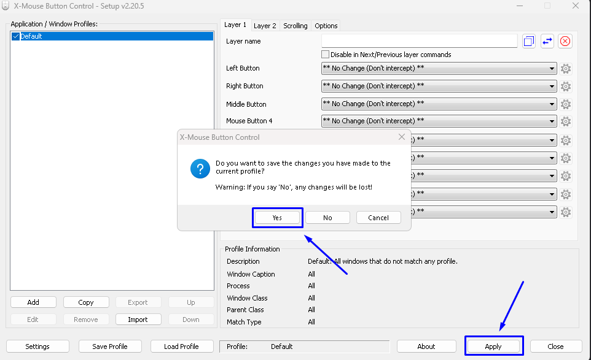Select the Default profile row
The width and height of the screenshot is (591, 360).
pos(112,36)
